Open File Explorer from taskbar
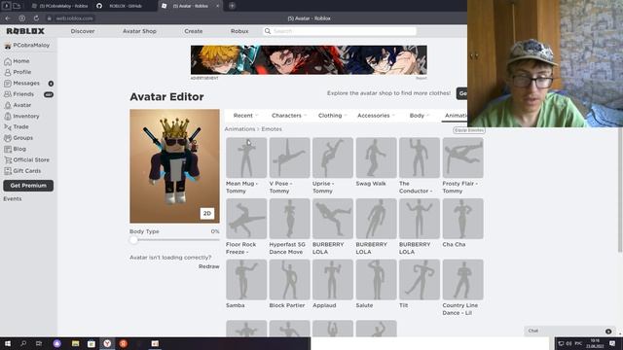The height and width of the screenshot is (350, 623). [75, 343]
